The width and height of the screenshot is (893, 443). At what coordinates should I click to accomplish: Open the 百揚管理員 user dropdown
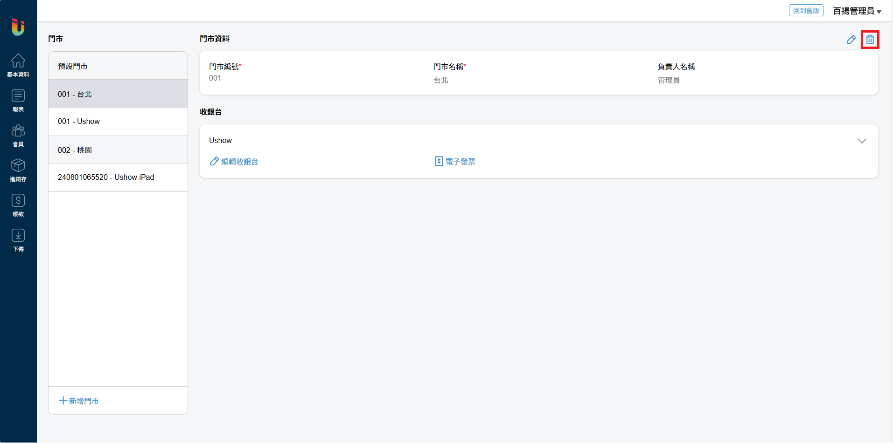tap(857, 11)
